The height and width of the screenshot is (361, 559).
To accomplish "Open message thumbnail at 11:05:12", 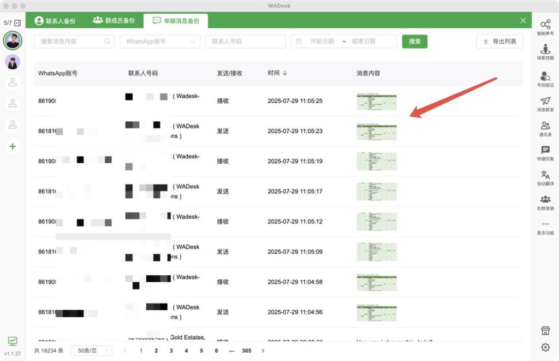I will (x=377, y=222).
